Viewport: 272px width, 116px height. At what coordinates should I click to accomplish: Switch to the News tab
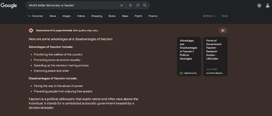click(53, 16)
